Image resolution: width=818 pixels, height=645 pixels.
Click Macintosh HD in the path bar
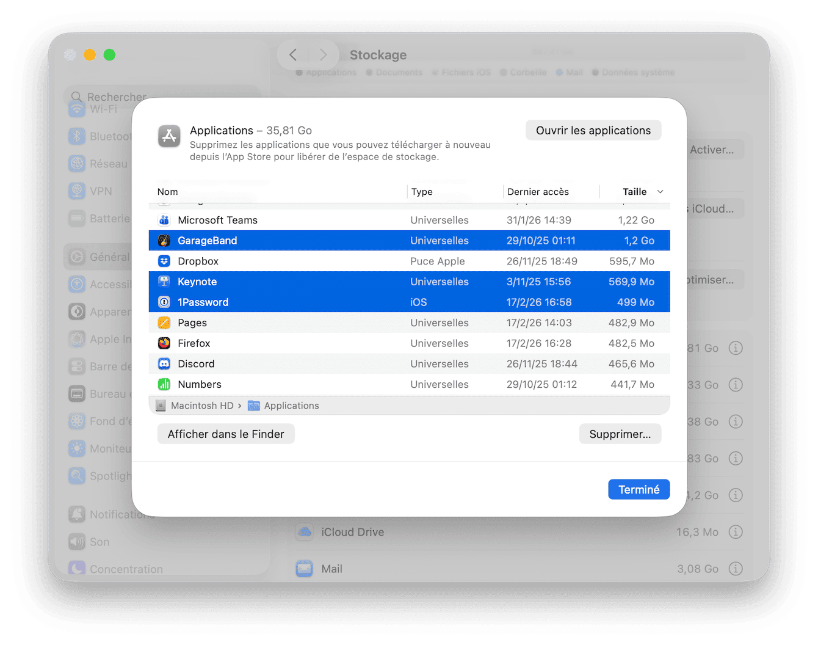202,406
